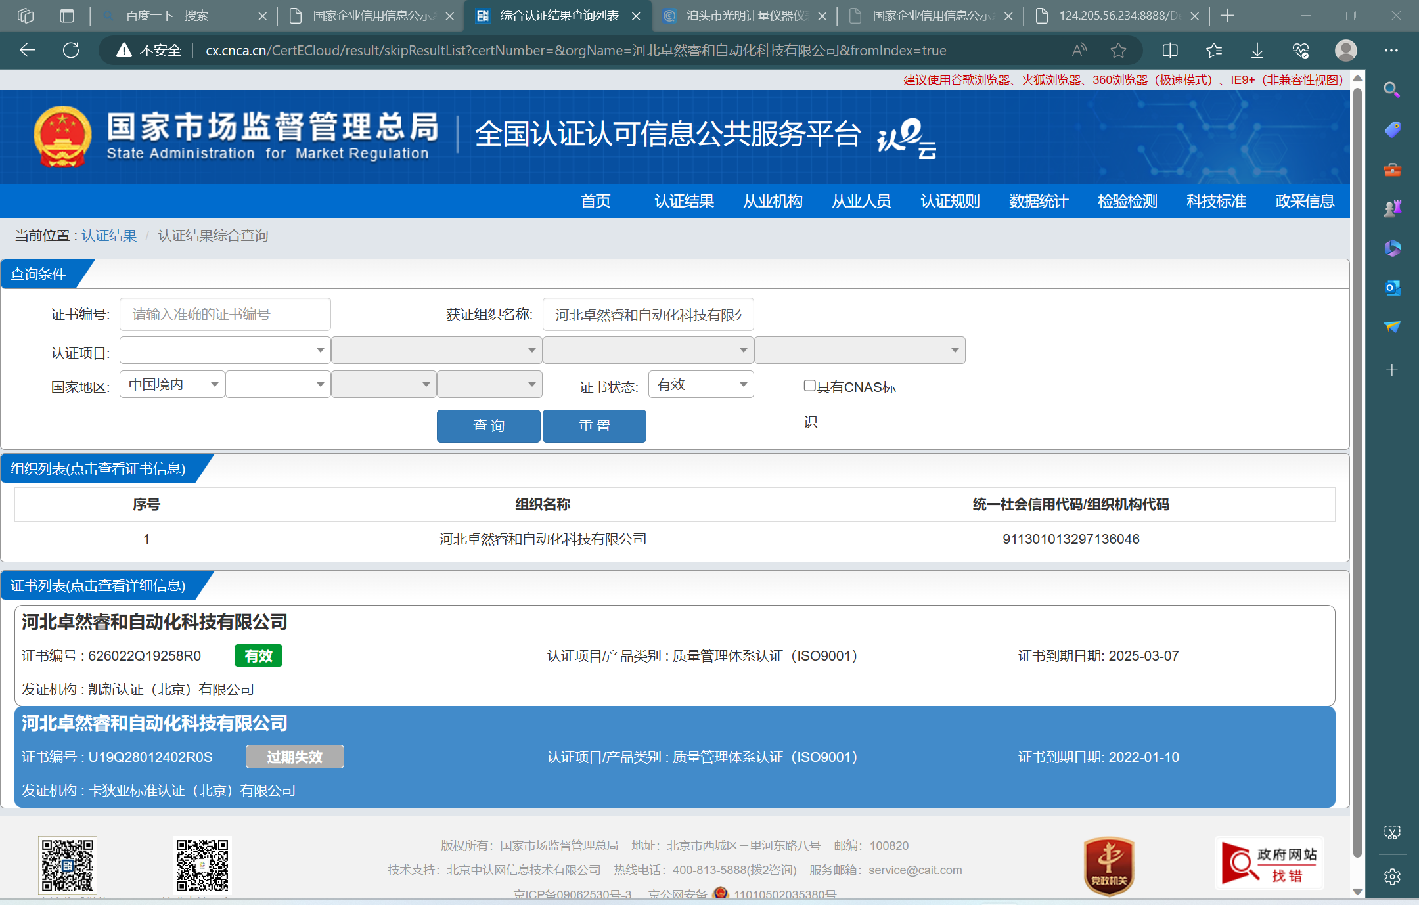This screenshot has height=905, width=1419.
Task: Open sidebar search icon
Action: pos(1391,90)
